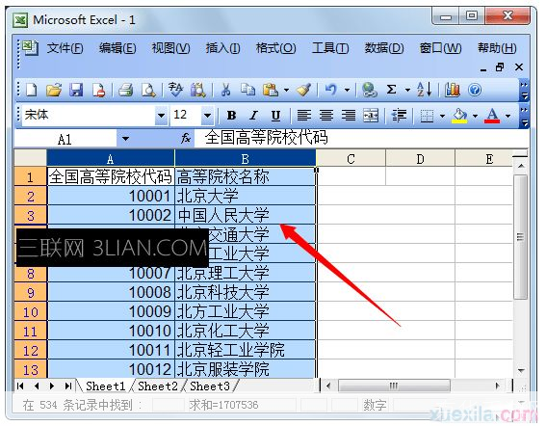This screenshot has height=426, width=546.
Task: Apply the red Font Color A
Action: coord(492,115)
